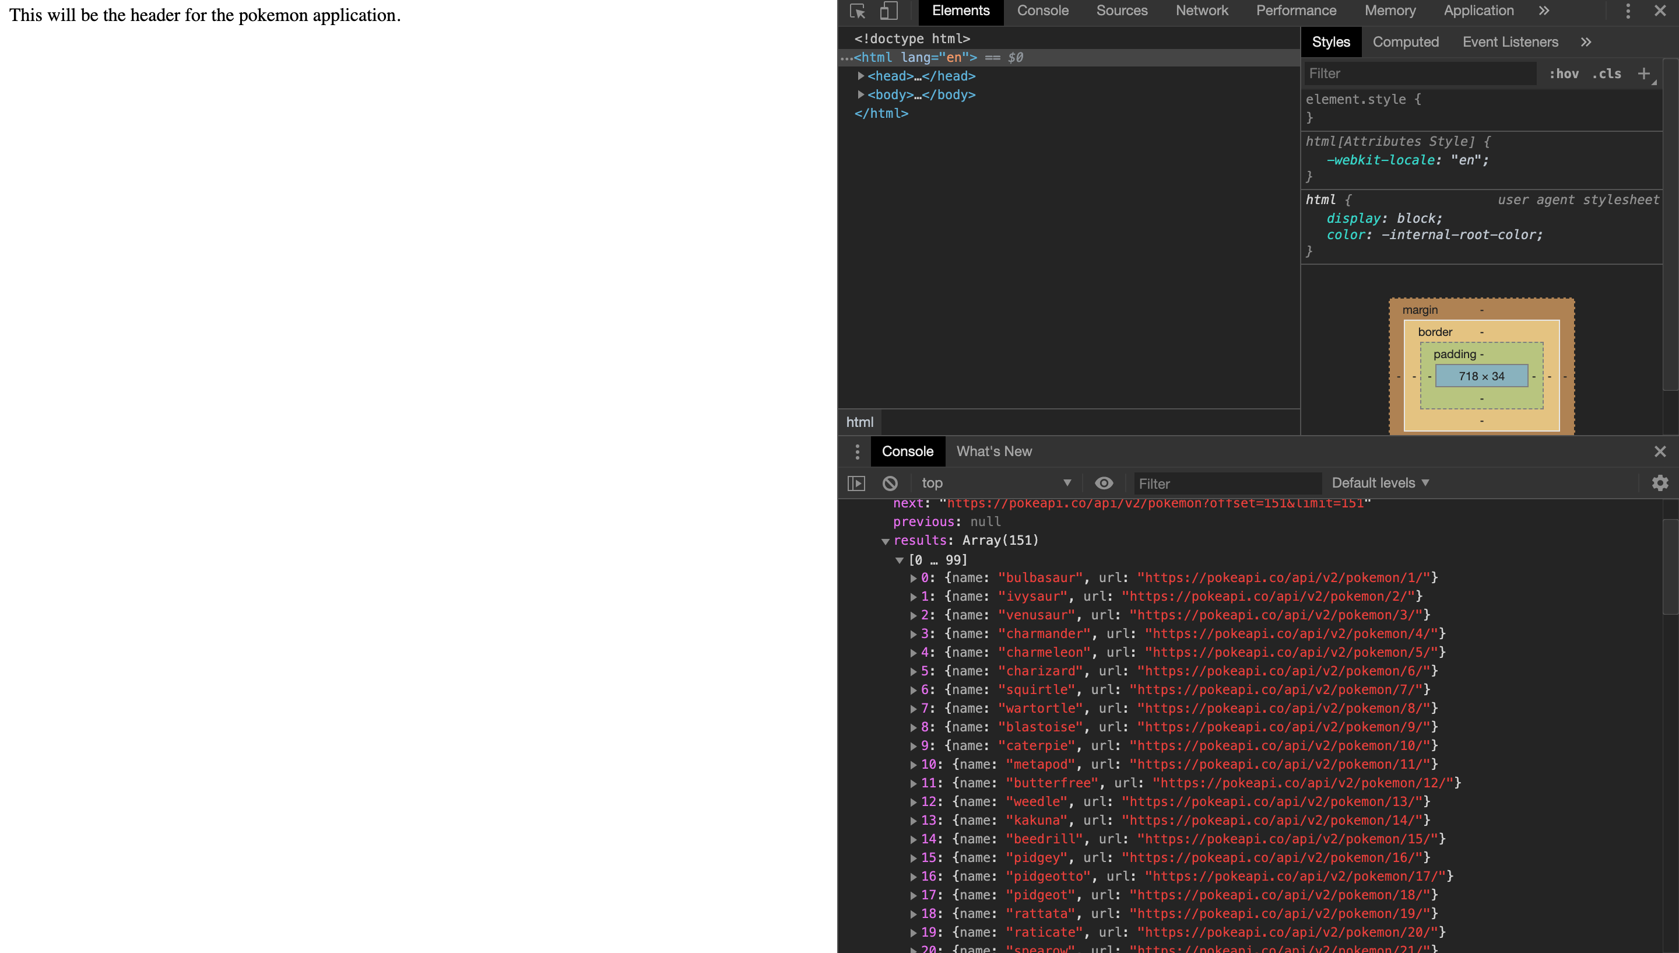
Task: Click the console Filter input
Action: 1228,483
